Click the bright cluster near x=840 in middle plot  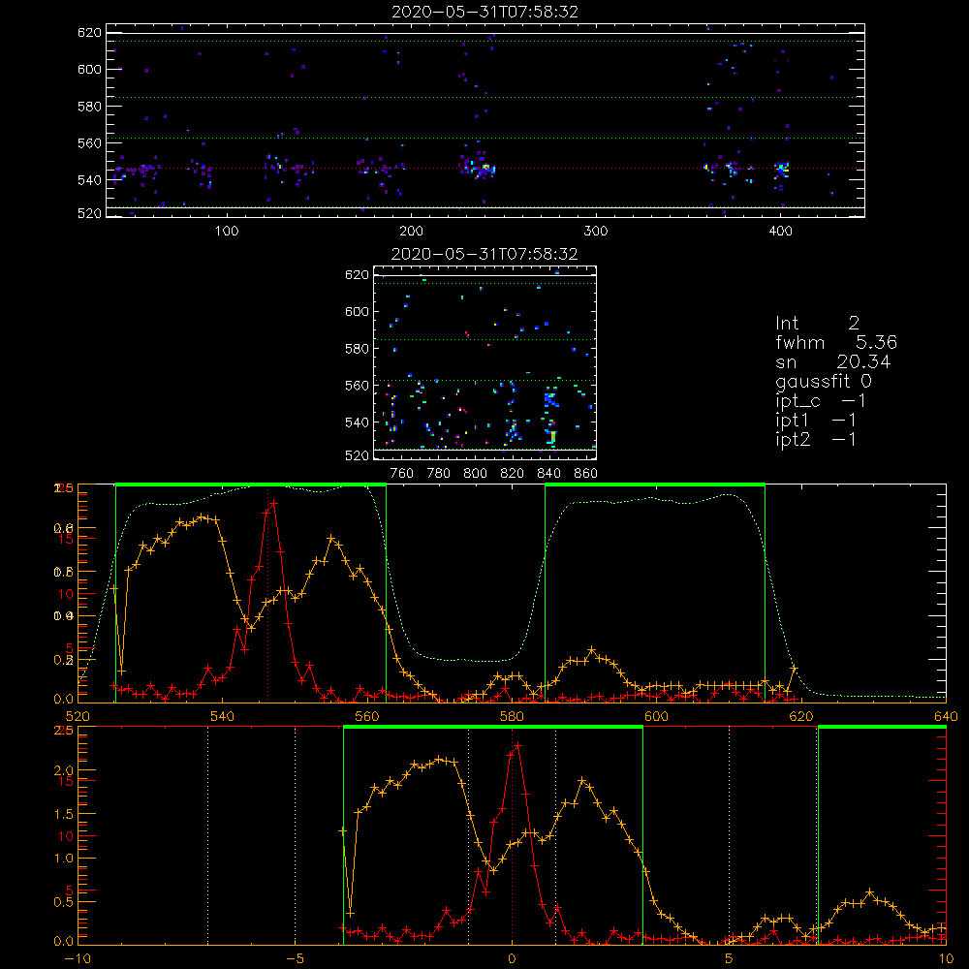point(550,417)
